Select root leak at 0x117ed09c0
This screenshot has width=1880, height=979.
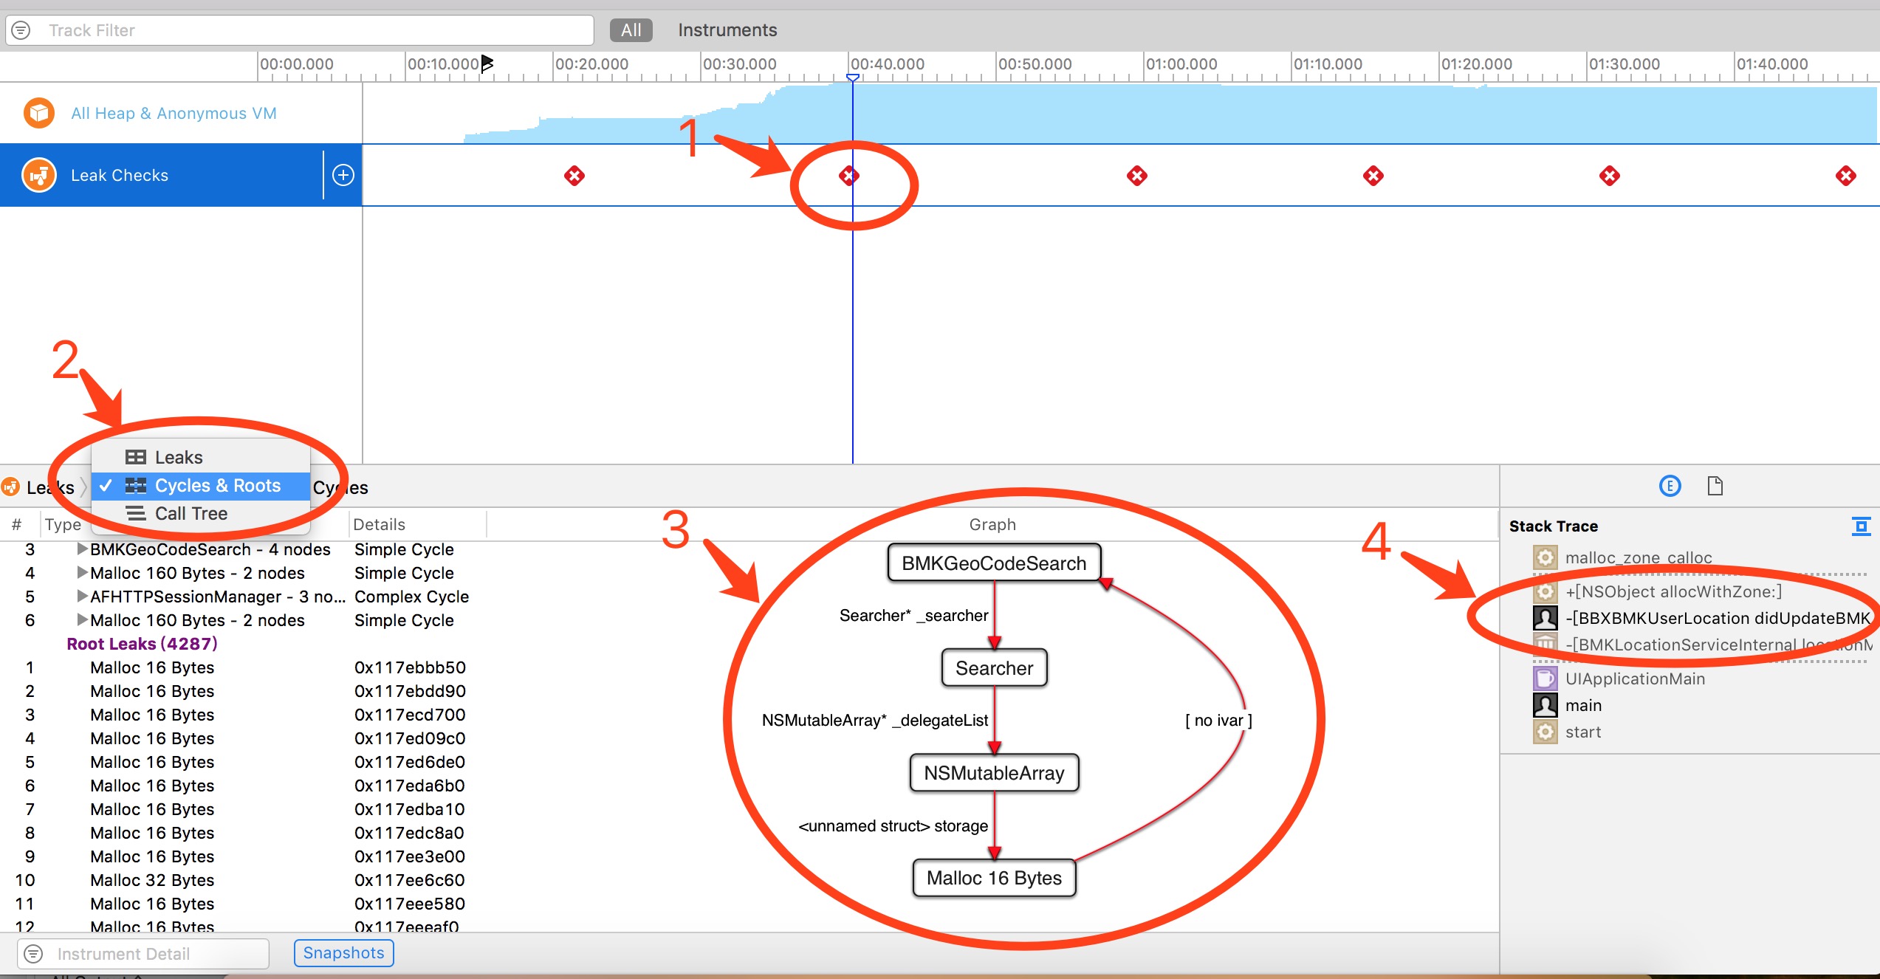410,738
